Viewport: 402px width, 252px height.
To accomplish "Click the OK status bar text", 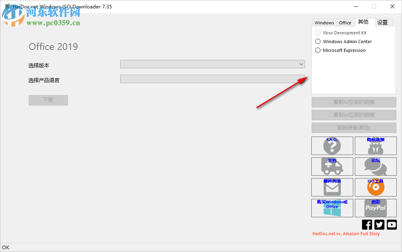I will coord(6,247).
